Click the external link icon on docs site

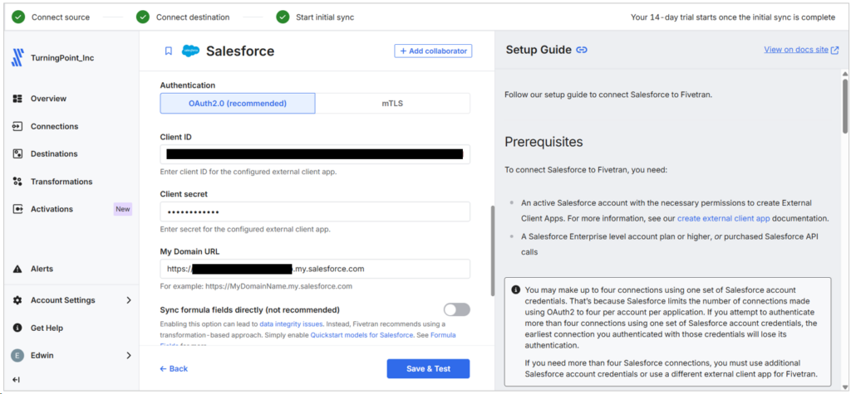click(834, 50)
